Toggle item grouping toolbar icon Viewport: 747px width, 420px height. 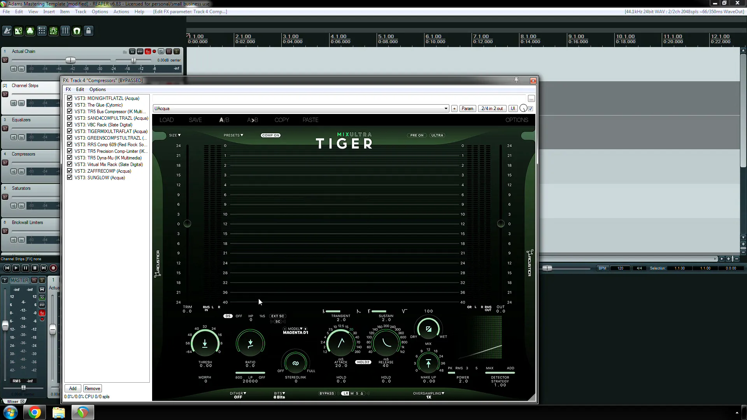click(30, 31)
